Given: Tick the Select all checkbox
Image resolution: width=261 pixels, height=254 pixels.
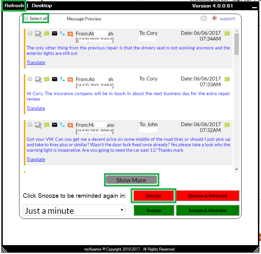Looking at the screenshot, I should (26, 18).
